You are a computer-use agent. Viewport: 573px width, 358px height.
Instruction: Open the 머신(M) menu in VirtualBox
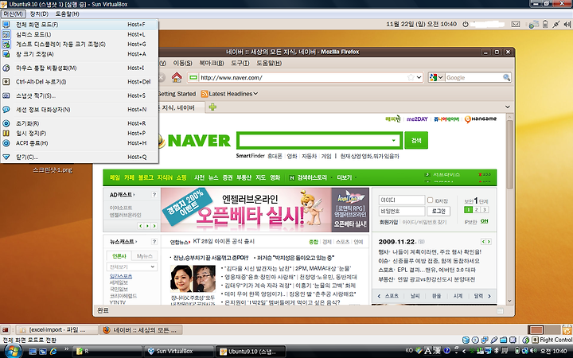[x=14, y=14]
